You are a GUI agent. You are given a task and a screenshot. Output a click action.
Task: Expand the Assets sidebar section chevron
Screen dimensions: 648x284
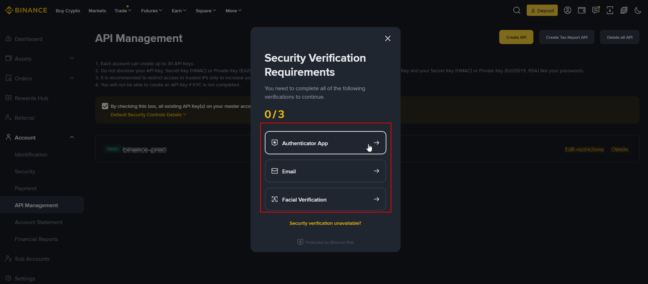pos(72,58)
